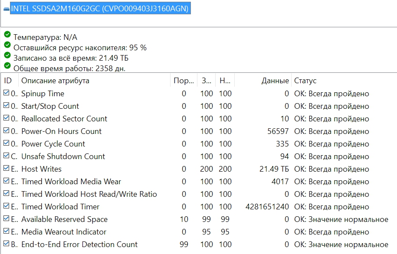The image size is (397, 254).
Task: Click the data value 4281651240
Action: pos(267,207)
